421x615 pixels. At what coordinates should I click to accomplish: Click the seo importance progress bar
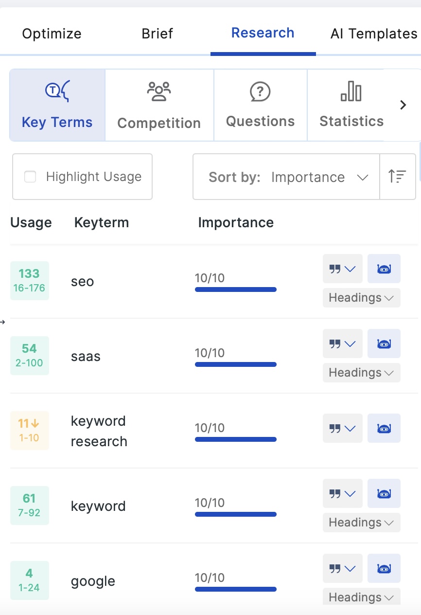pos(235,289)
